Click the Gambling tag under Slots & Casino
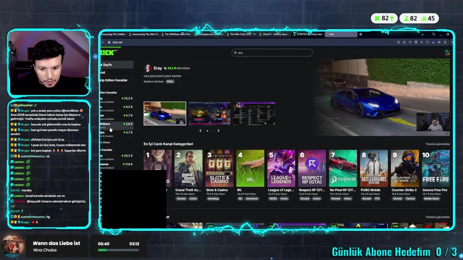Screen dimensions: 463x260 [213, 199]
